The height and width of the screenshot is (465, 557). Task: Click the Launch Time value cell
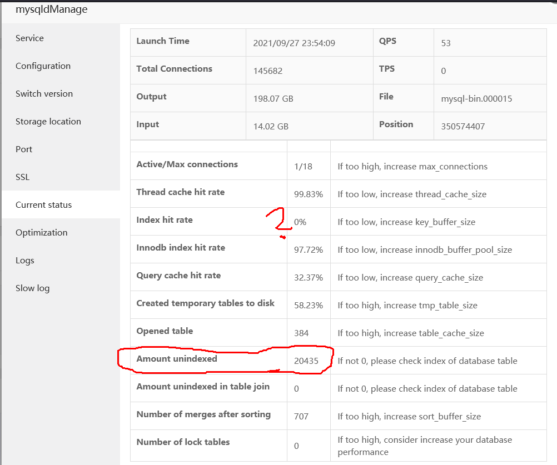coord(294,43)
